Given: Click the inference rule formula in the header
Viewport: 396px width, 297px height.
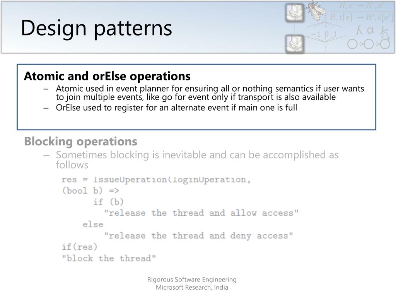Looking at the screenshot, I should (x=361, y=12).
